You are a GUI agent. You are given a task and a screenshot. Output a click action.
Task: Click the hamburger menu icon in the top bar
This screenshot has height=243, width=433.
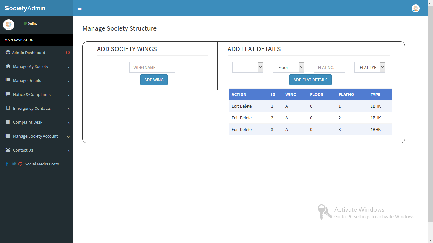point(79,8)
